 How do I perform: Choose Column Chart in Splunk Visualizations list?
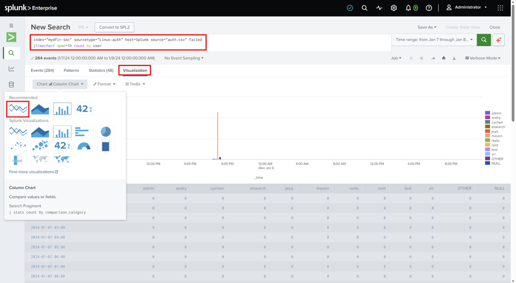pyautogui.click(x=62, y=132)
